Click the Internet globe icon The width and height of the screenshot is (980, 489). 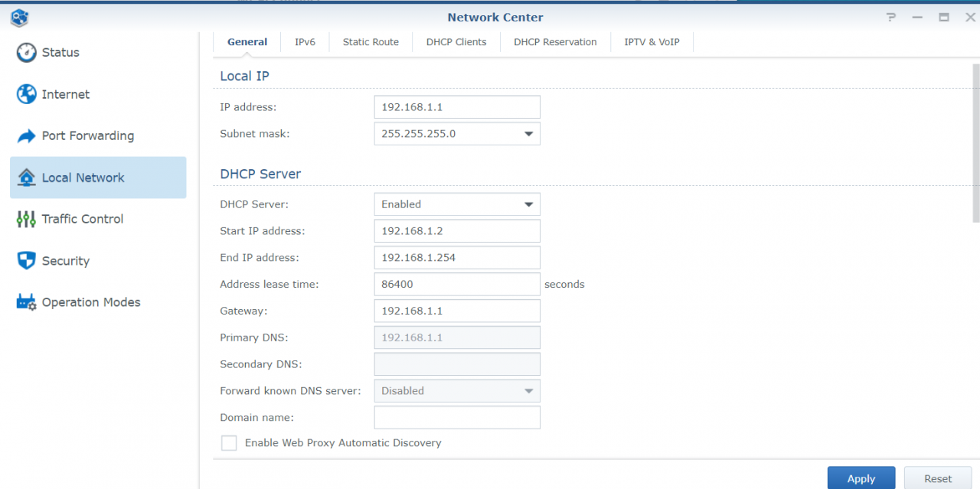click(x=26, y=94)
